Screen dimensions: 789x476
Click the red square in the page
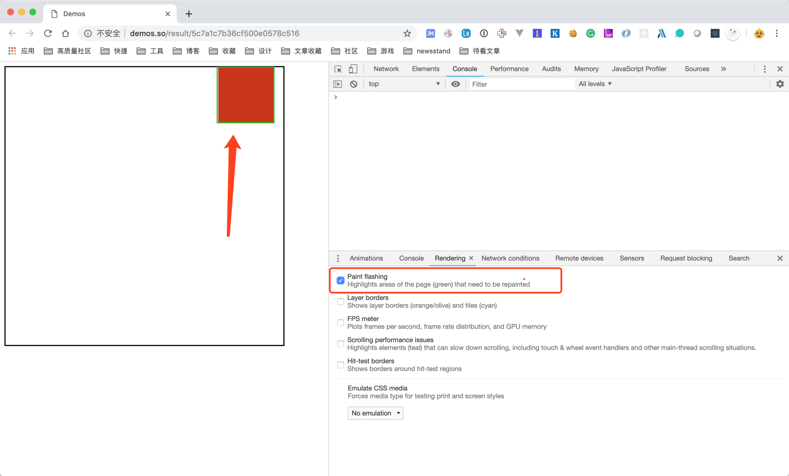(x=245, y=95)
